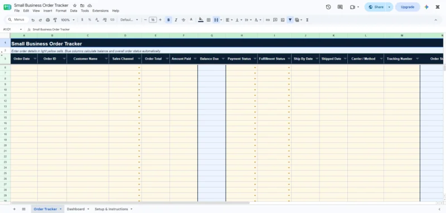
Task: Insert chart via toolbar icon
Action: click(283, 20)
